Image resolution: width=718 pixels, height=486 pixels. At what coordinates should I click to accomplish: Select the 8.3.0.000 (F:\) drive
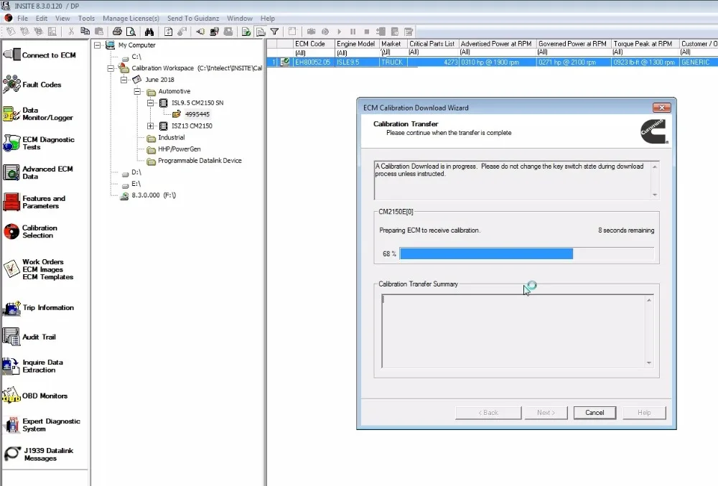pyautogui.click(x=154, y=195)
